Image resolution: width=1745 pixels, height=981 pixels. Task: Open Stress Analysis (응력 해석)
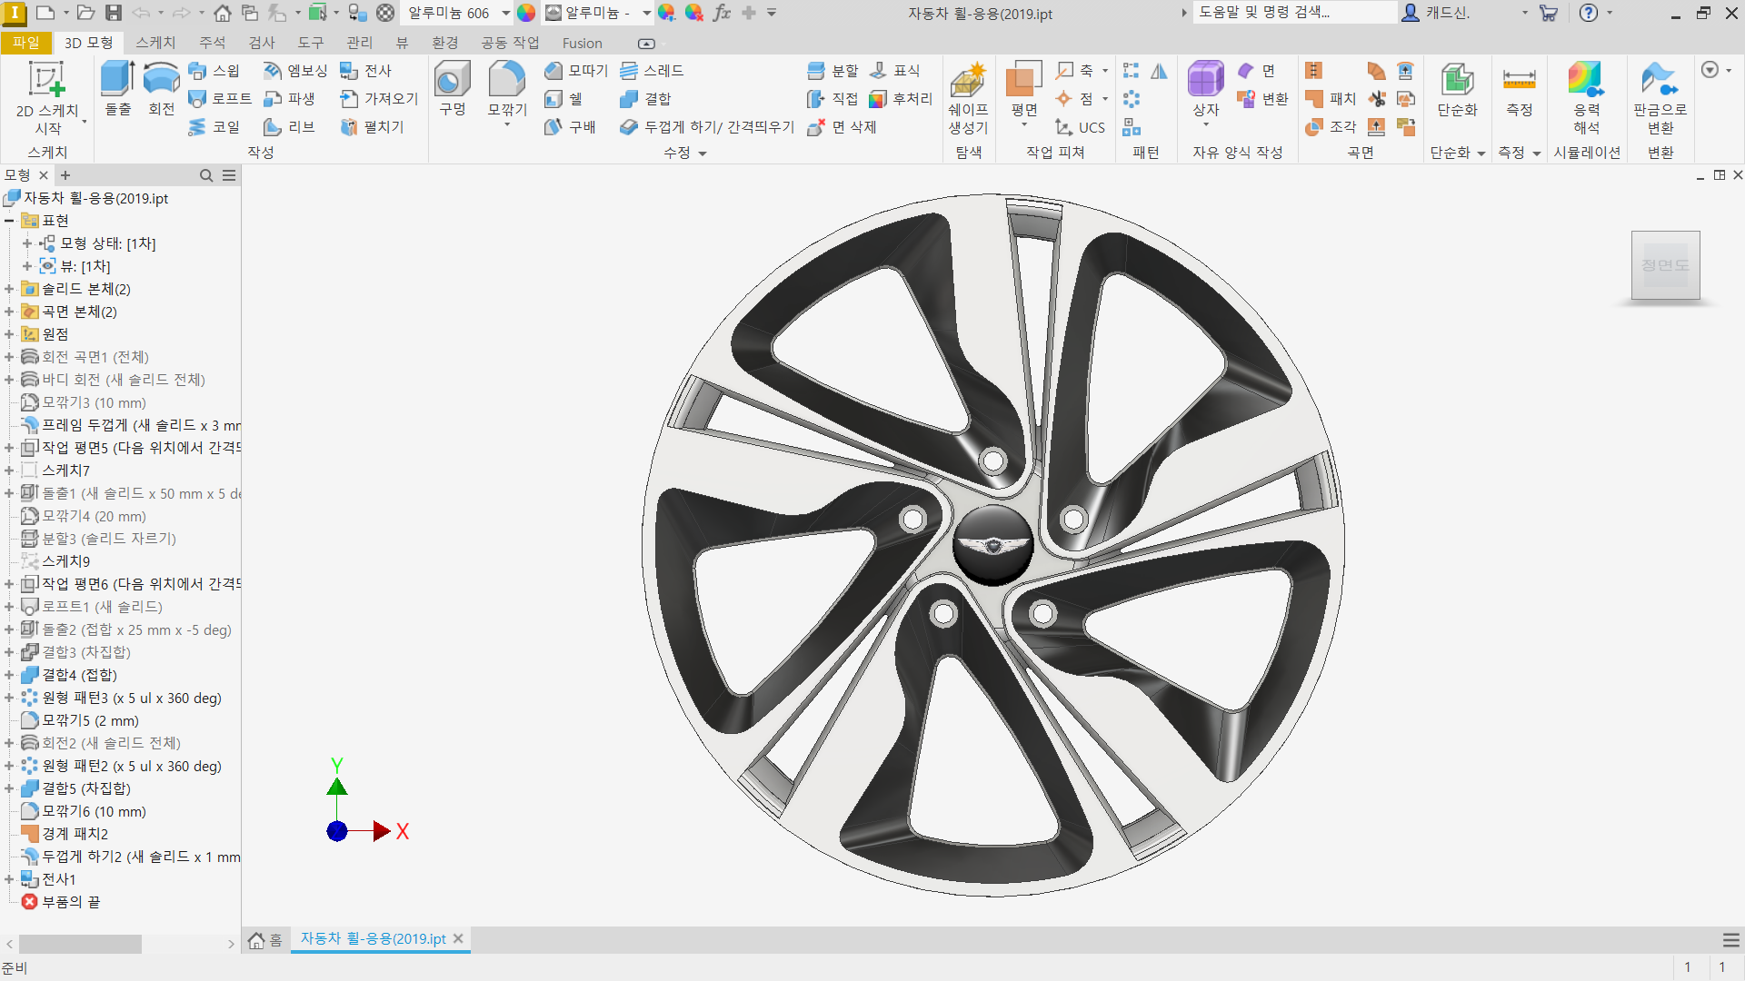point(1587,98)
